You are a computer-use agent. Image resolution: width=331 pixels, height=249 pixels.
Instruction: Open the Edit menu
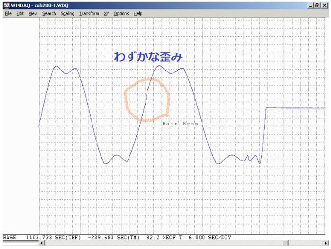tap(20, 14)
